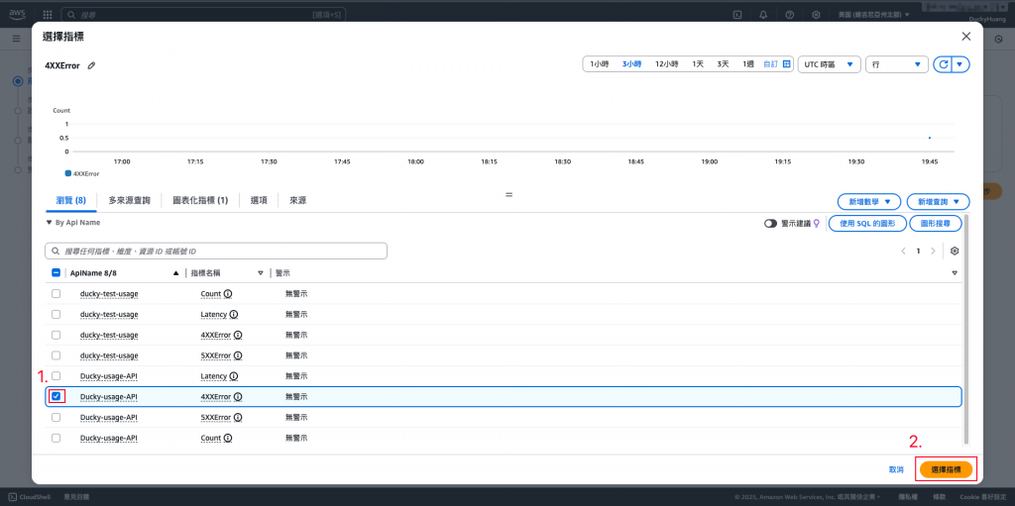The width and height of the screenshot is (1015, 506).
Task: Toggle the 警示建議 switch
Action: 771,223
